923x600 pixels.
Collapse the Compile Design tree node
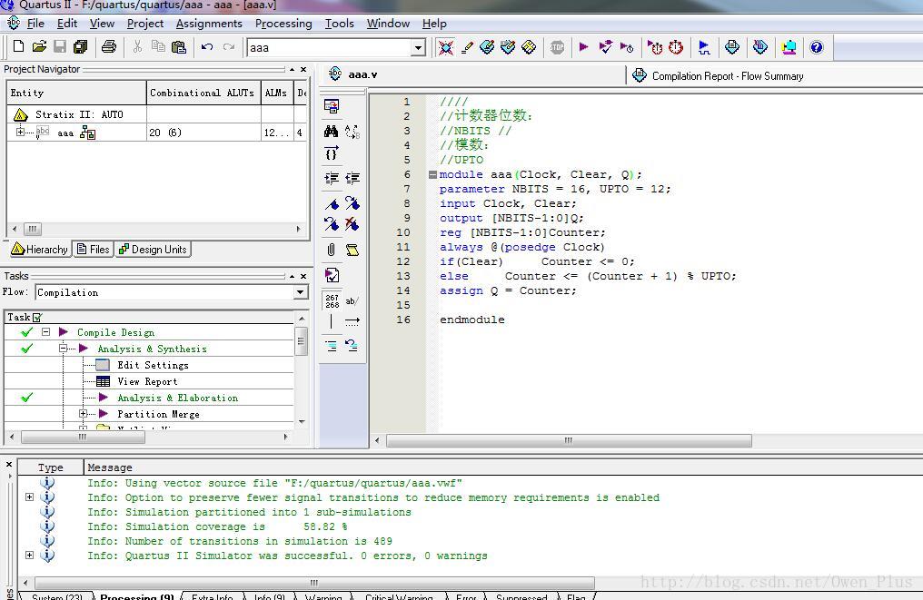pyautogui.click(x=45, y=332)
